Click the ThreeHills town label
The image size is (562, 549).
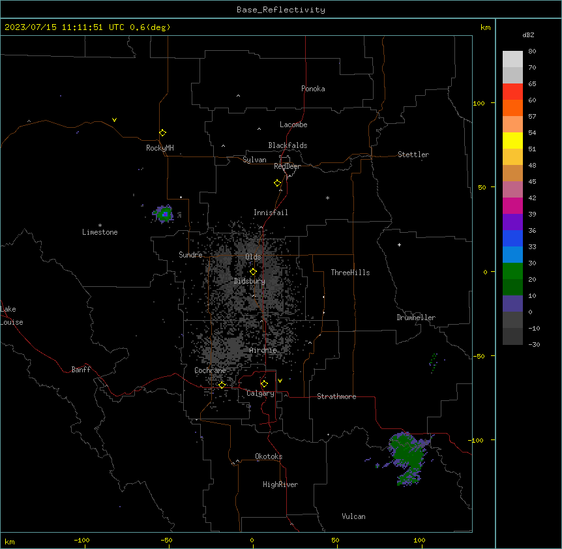pos(350,273)
